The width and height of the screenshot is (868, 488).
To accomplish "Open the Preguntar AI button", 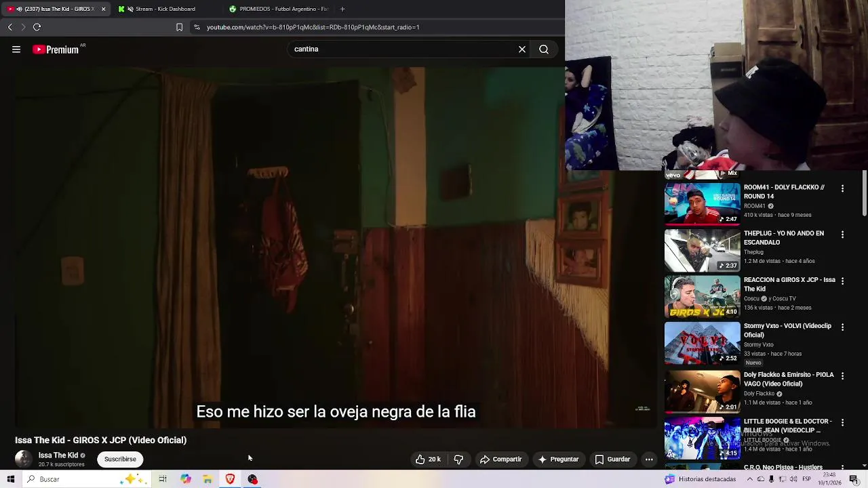I will (x=558, y=460).
